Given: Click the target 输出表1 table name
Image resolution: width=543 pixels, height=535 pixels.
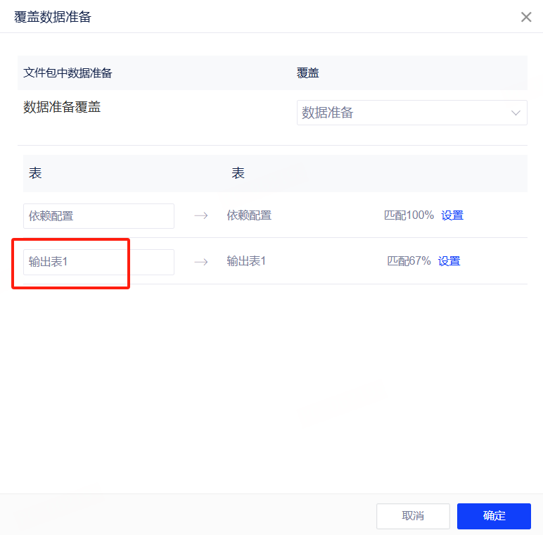Looking at the screenshot, I should (246, 261).
